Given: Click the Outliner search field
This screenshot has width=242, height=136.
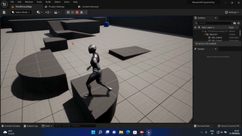Looking at the screenshot, I should click(213, 23).
